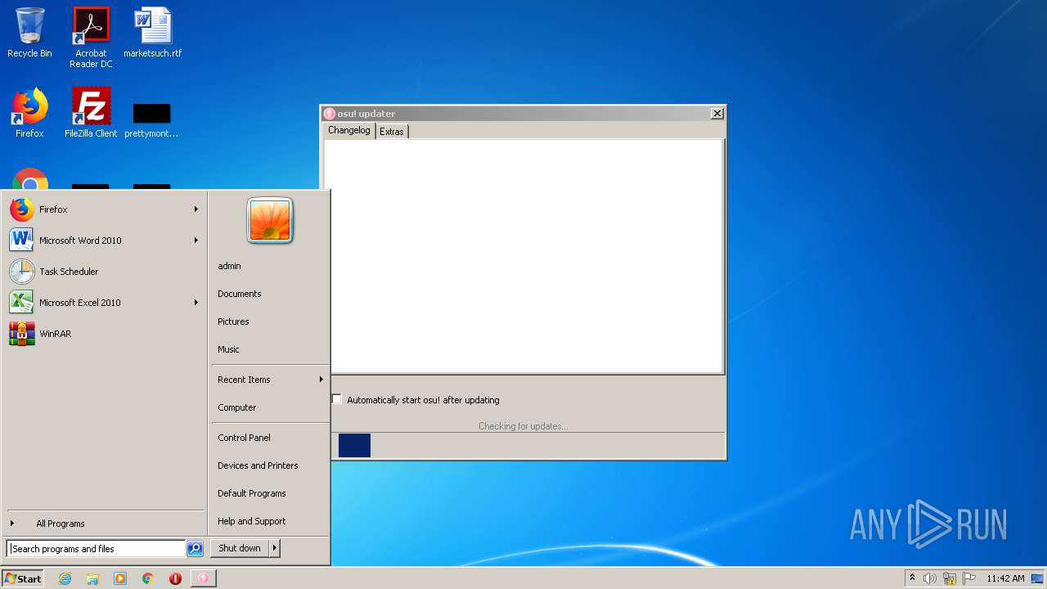Open Computer from Start menu
The height and width of the screenshot is (589, 1047).
click(x=269, y=407)
